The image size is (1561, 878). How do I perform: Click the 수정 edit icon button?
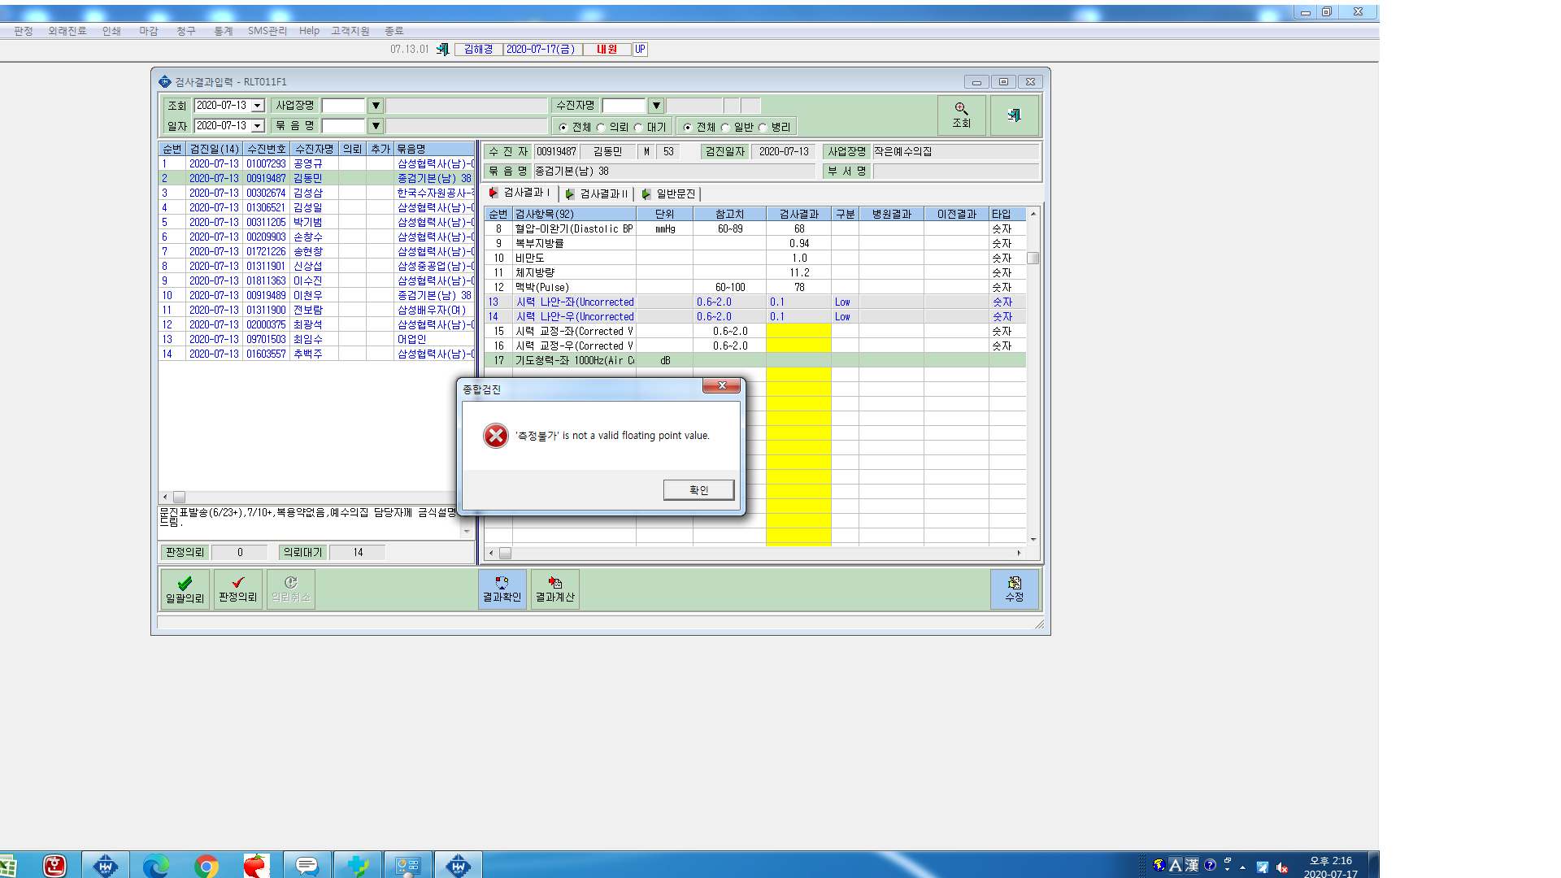(x=1014, y=589)
